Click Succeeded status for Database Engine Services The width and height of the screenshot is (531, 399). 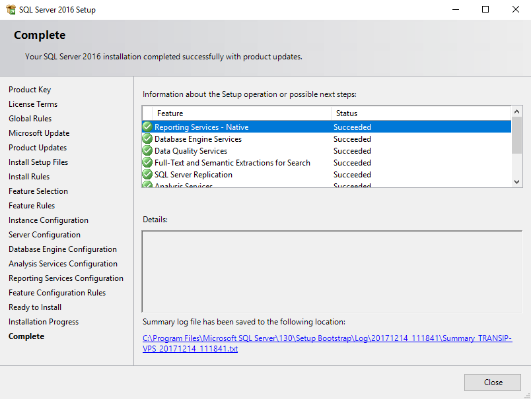[x=352, y=139]
